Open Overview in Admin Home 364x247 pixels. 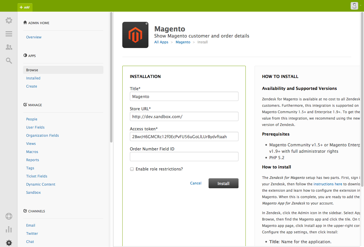[34, 37]
